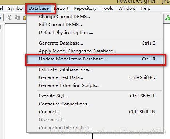Screen dimensions: 170x139
Task: Choose Execute SQL...
Action: click(95, 96)
